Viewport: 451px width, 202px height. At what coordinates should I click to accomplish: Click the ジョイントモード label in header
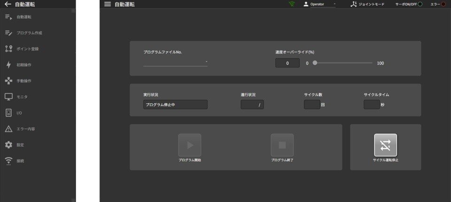[x=371, y=4]
